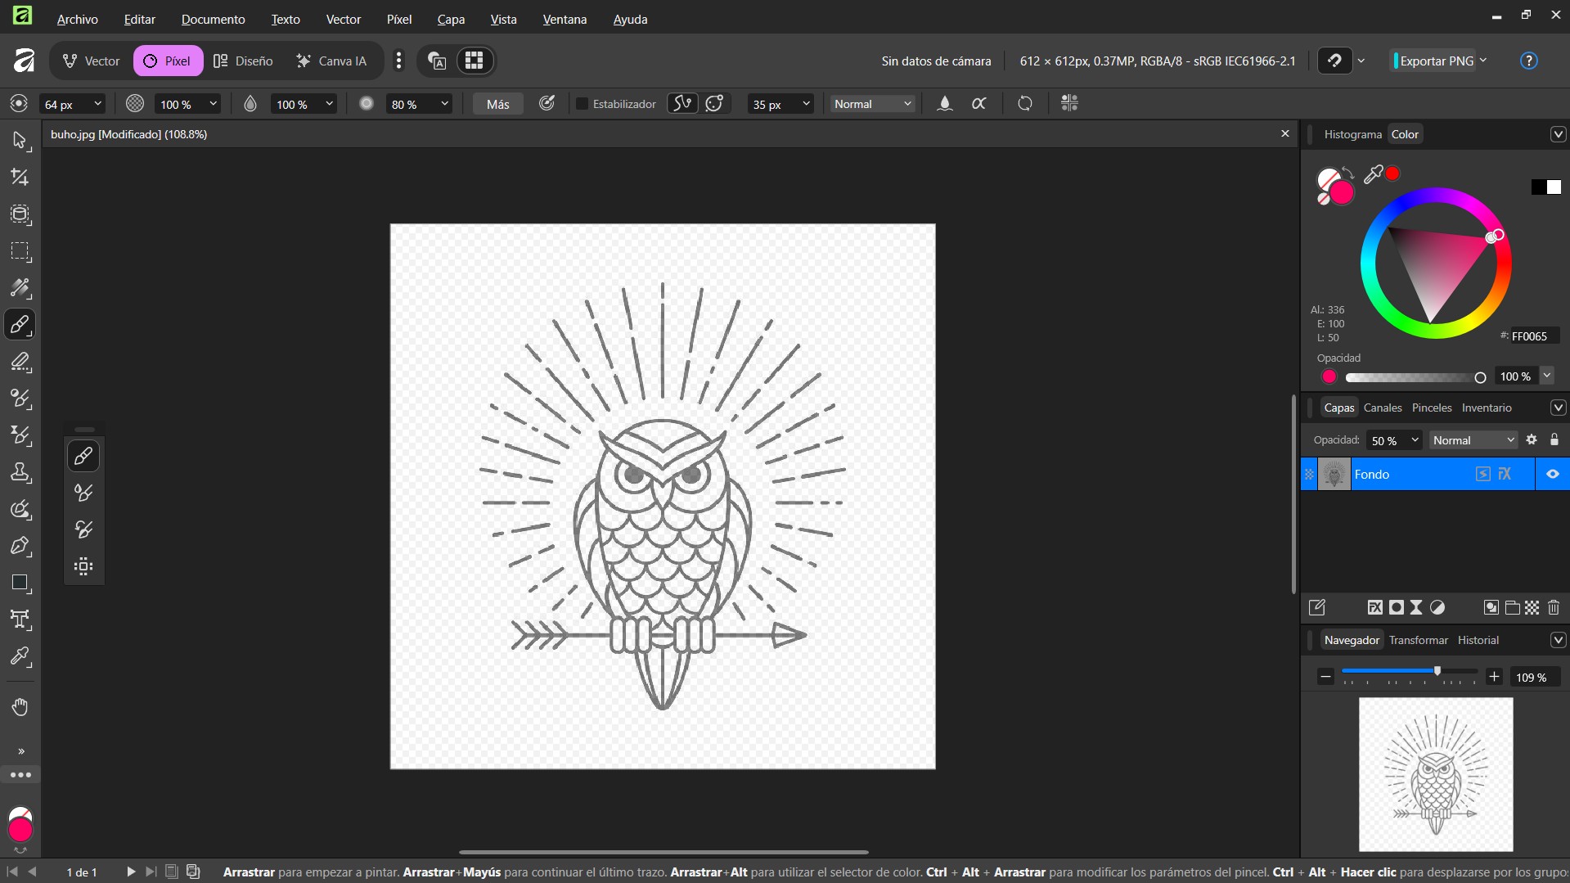Select the Rectangular Marquee tool

click(20, 251)
